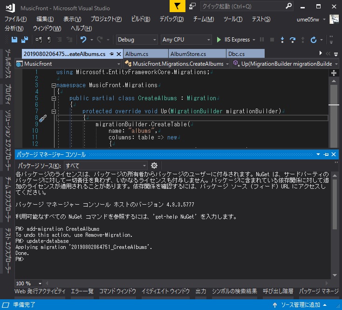The height and width of the screenshot is (310, 342).
Task: Click the Save All icon
Action: 25,40
